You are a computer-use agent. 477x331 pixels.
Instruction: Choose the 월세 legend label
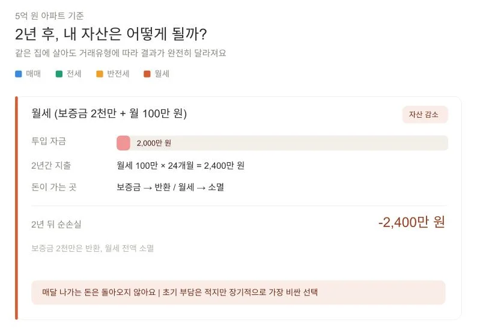click(162, 74)
